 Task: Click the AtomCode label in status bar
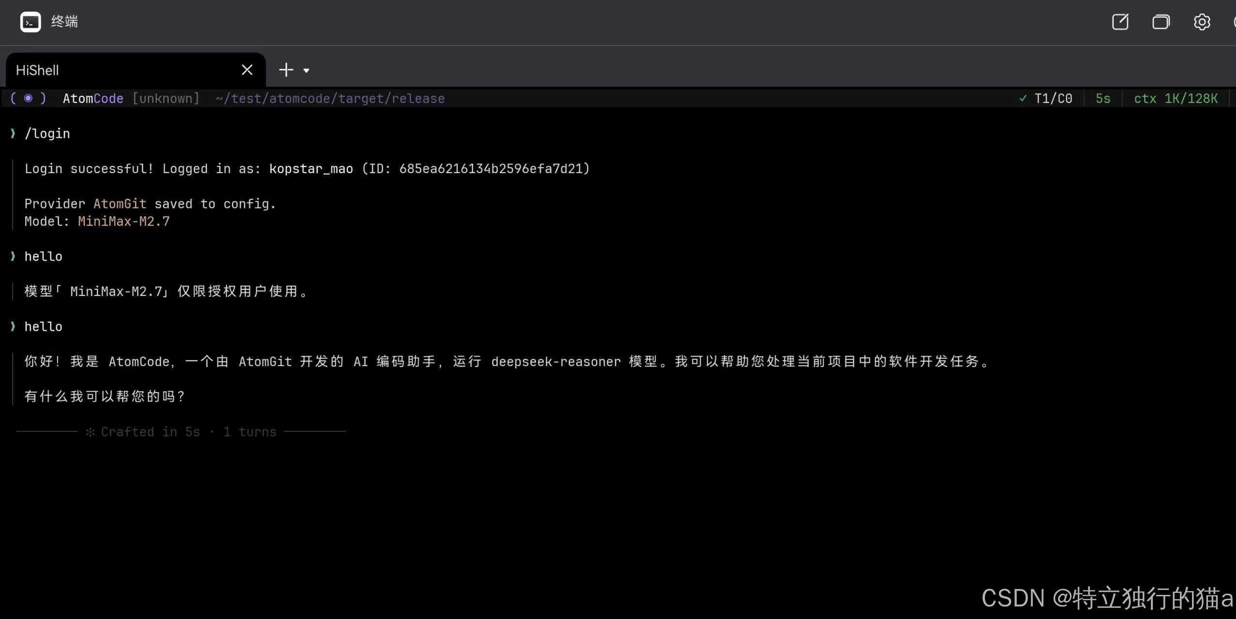click(93, 99)
